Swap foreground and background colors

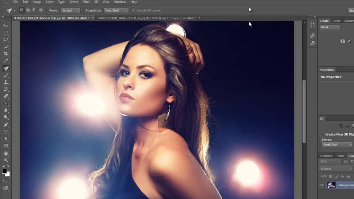pyautogui.click(x=8, y=166)
